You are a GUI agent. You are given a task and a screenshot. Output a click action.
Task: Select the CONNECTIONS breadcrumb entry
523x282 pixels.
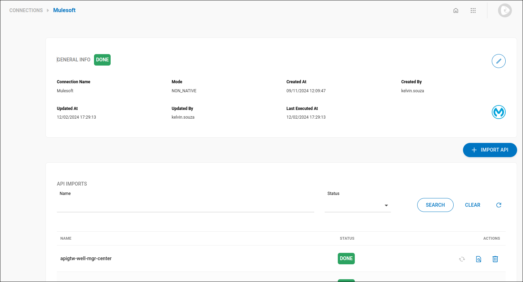[x=26, y=10]
